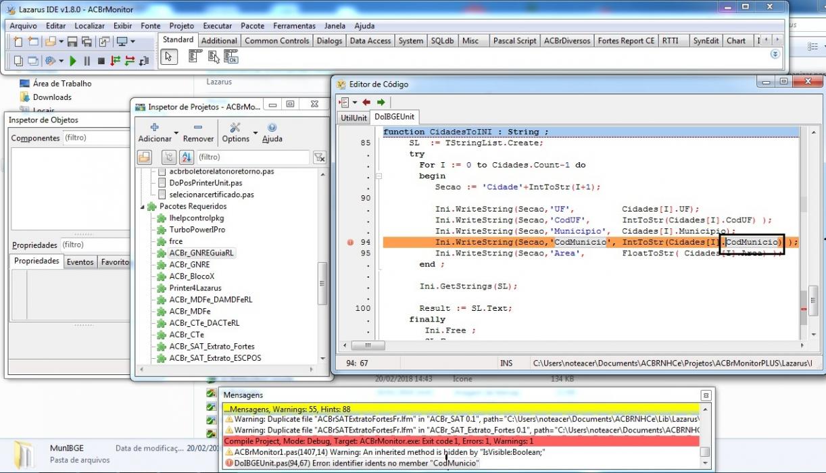Click the View Units icon
826x473 pixels.
click(18, 61)
